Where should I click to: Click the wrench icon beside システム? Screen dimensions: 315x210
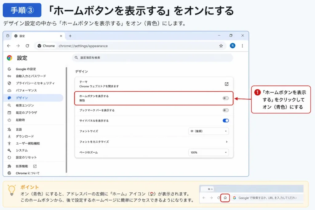coord(9,150)
